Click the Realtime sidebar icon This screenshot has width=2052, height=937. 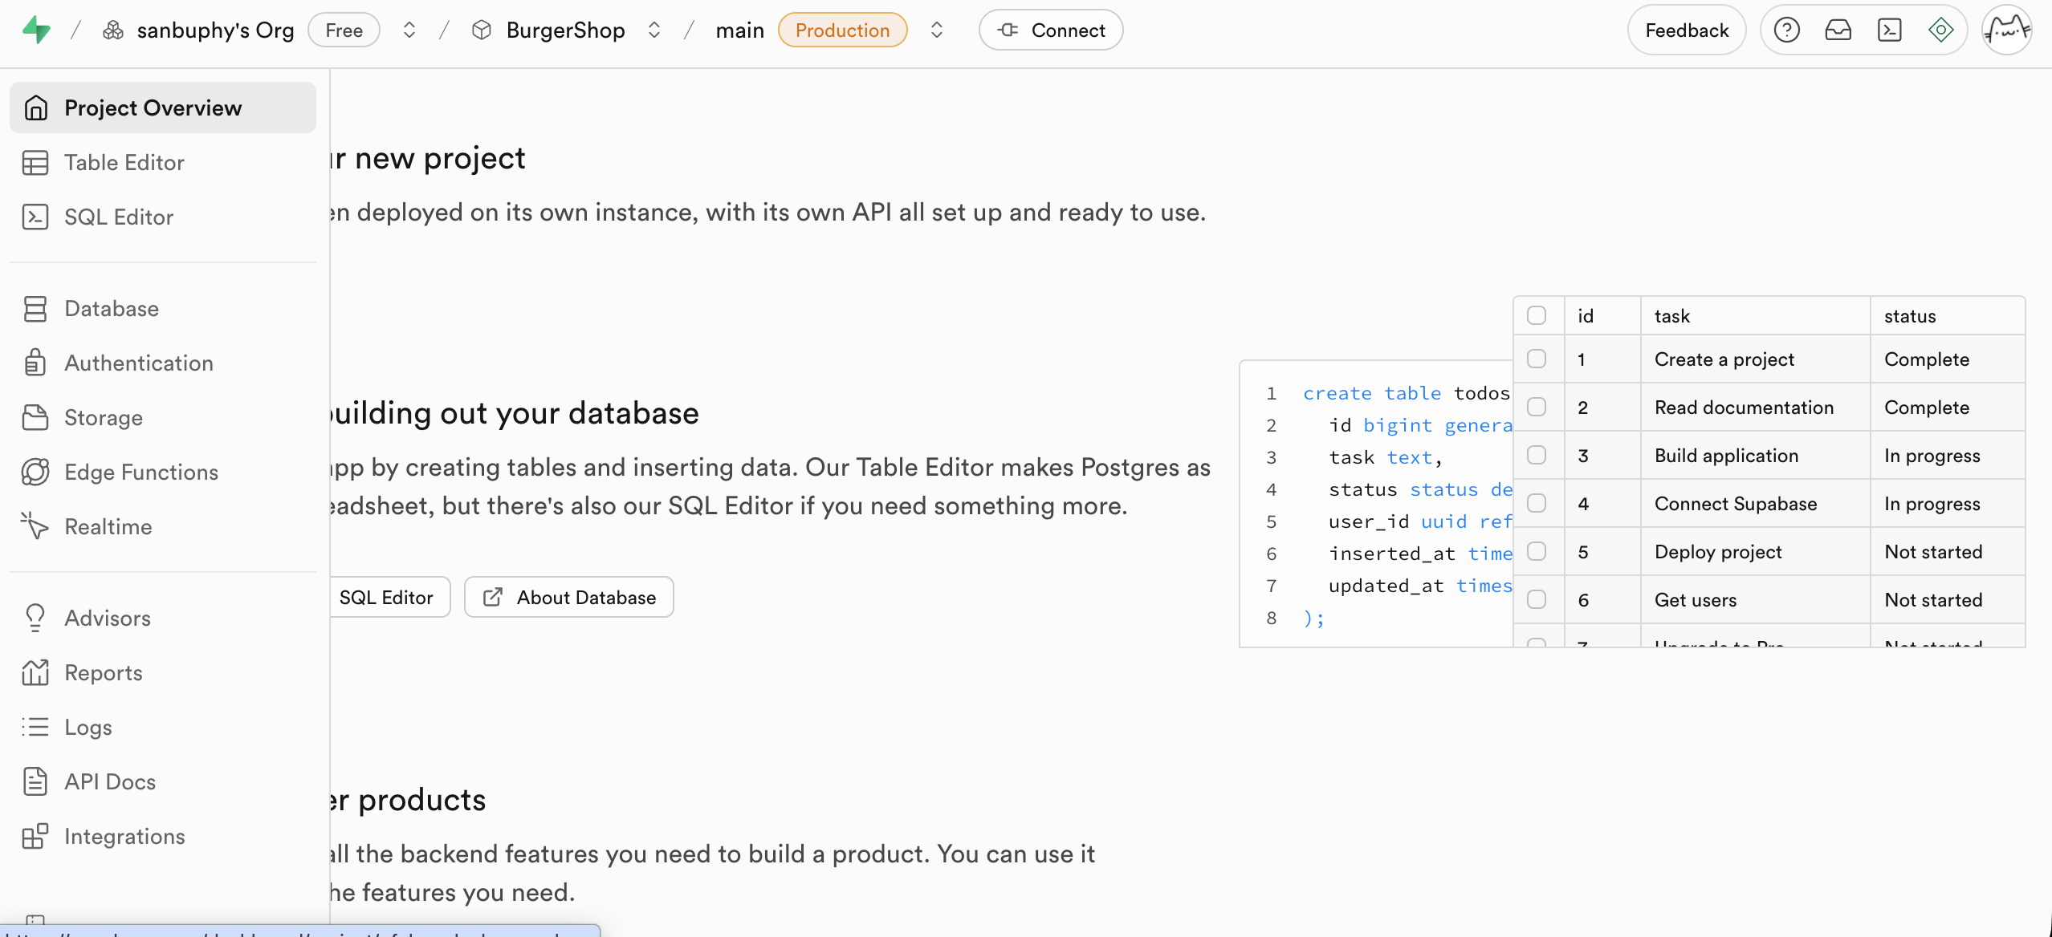click(35, 526)
